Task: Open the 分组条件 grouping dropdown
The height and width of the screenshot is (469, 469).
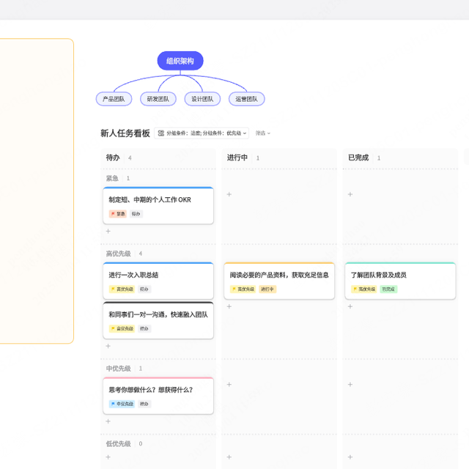Action: pyautogui.click(x=203, y=133)
